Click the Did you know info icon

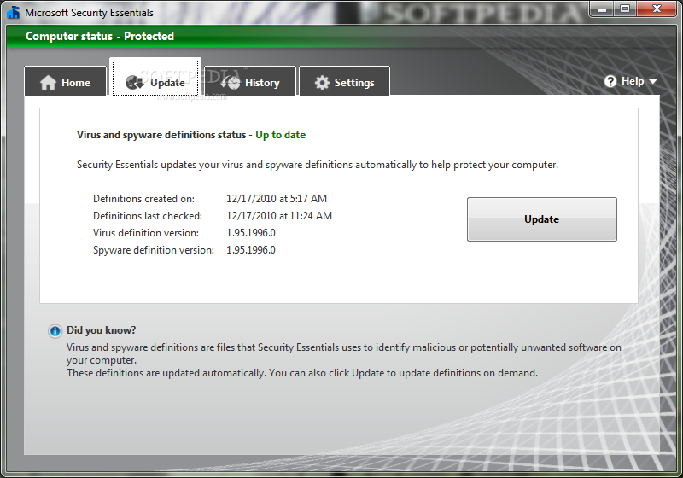point(55,331)
